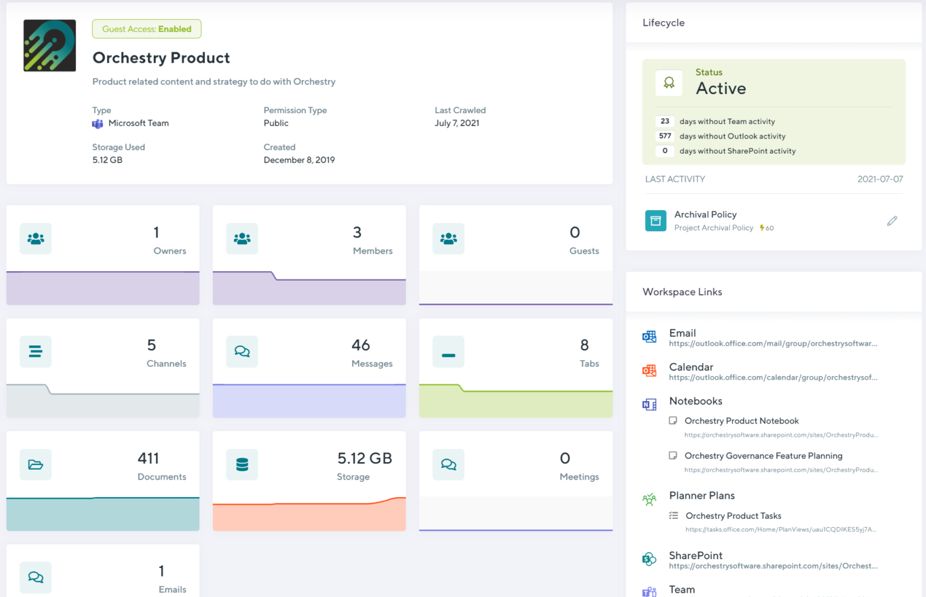This screenshot has width=926, height=597.
Task: Open the SharePoint site link
Action: (x=772, y=566)
